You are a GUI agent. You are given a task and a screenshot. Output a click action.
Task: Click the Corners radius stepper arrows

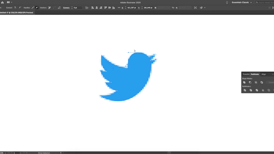pos(72,8)
